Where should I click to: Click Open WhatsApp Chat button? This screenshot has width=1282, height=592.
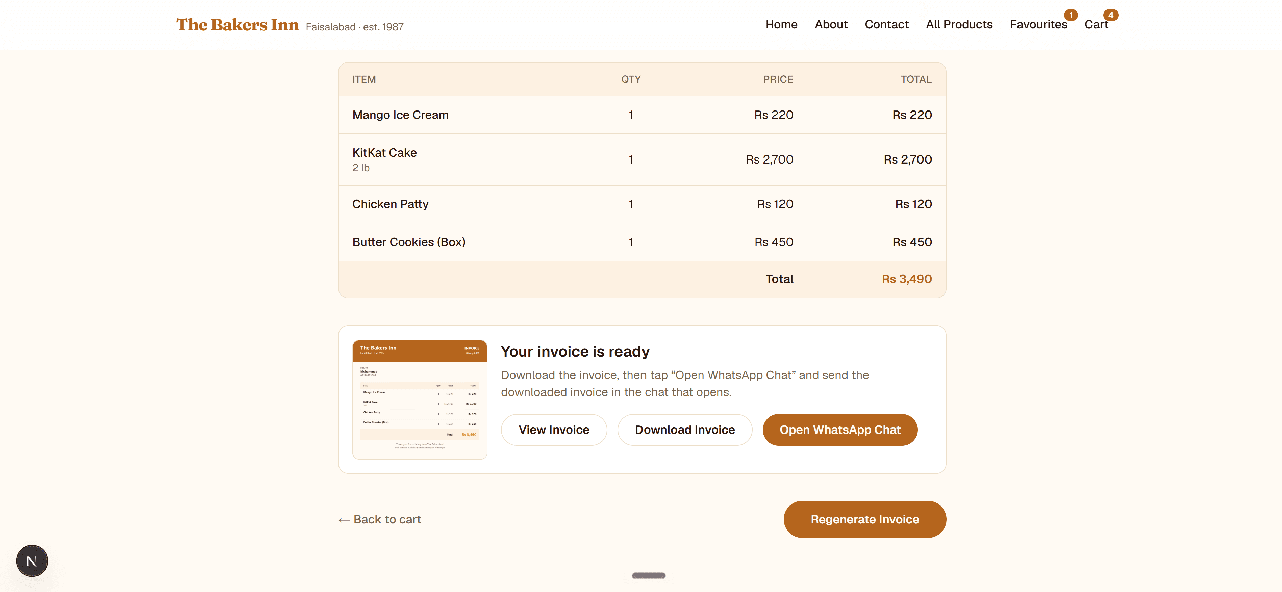[x=840, y=430]
